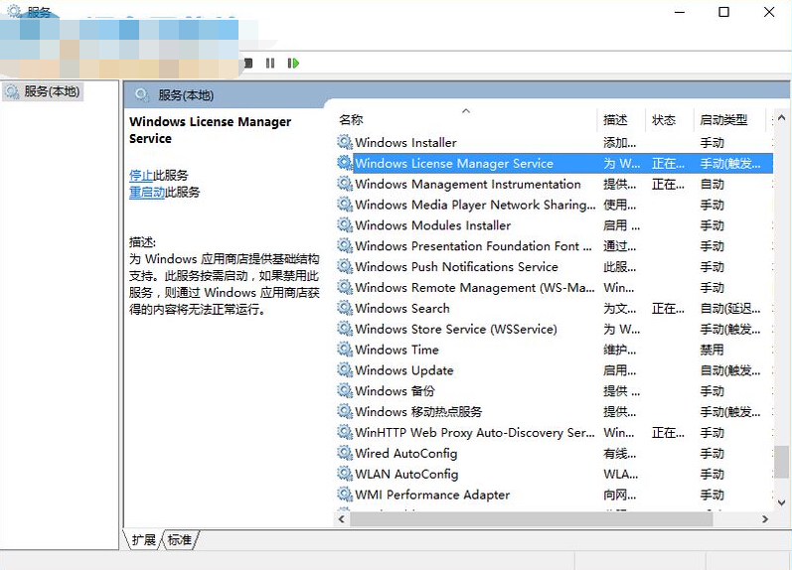This screenshot has height=570, width=792.
Task: Select the Windows 移动热点服务 service name
Action: pos(418,412)
